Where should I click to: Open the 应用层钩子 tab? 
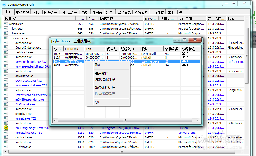click(69, 12)
